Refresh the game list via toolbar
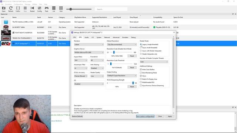 click(x=11, y=9)
